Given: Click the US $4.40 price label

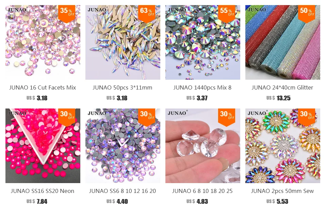Looking at the screenshot, I should click(x=117, y=201).
